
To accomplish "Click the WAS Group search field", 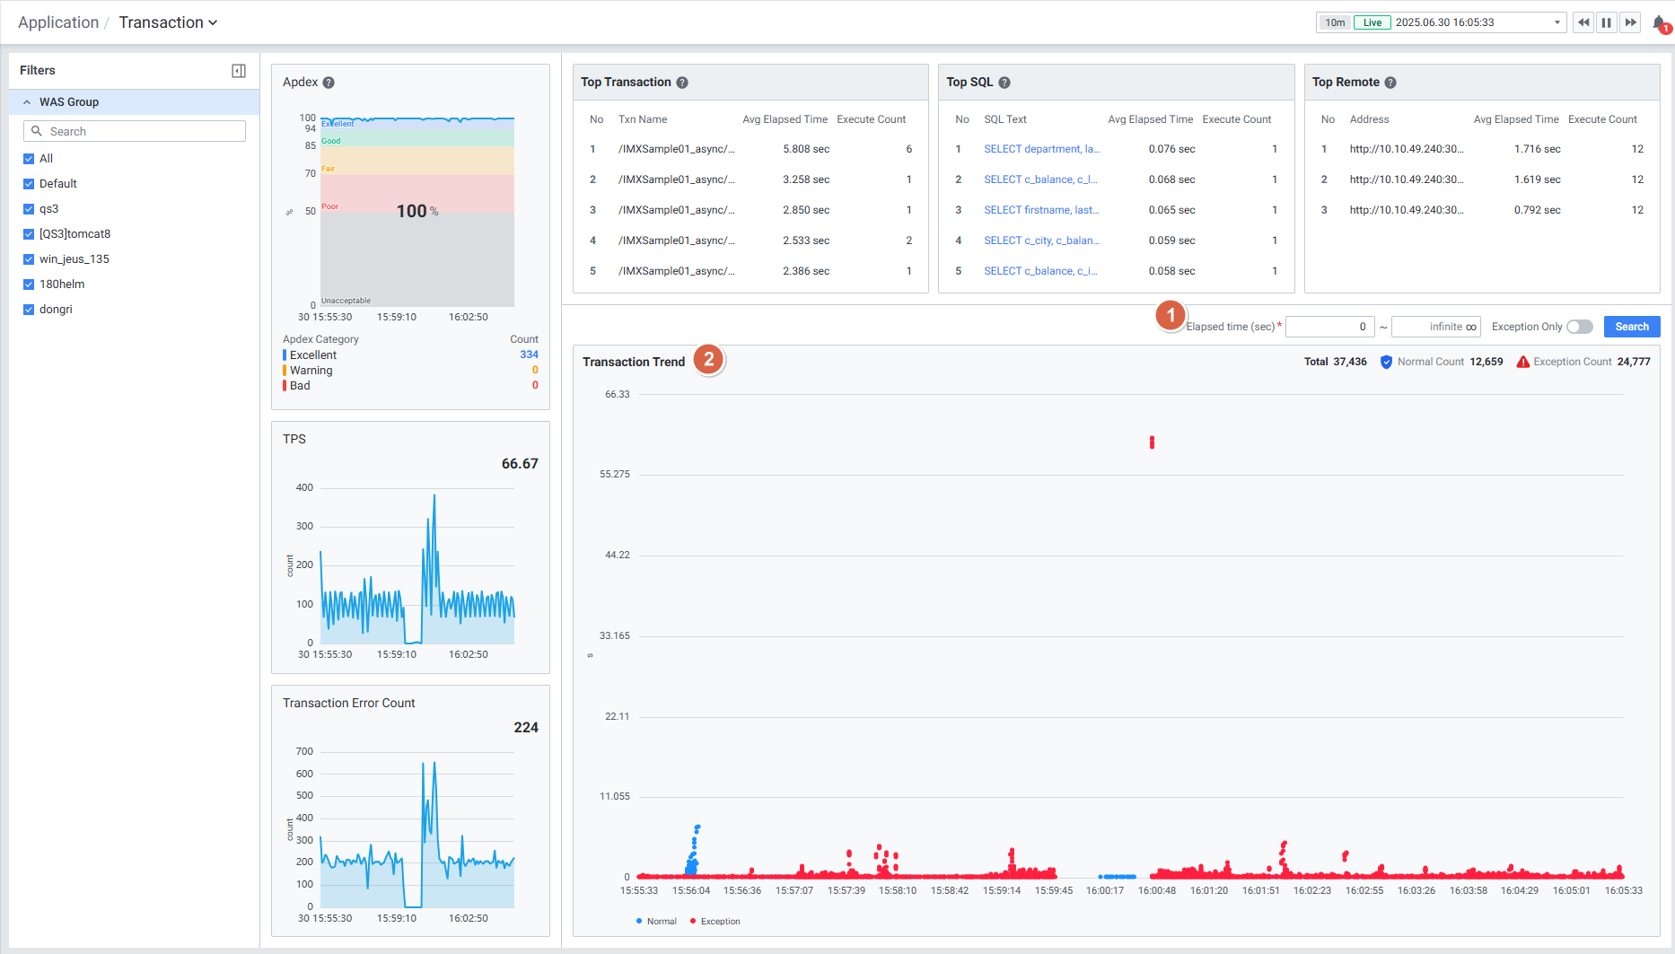I will [135, 131].
